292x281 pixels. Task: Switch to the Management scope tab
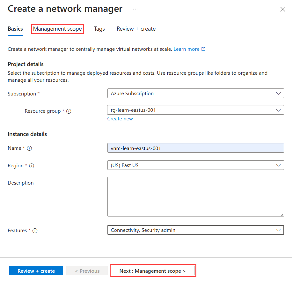point(57,29)
